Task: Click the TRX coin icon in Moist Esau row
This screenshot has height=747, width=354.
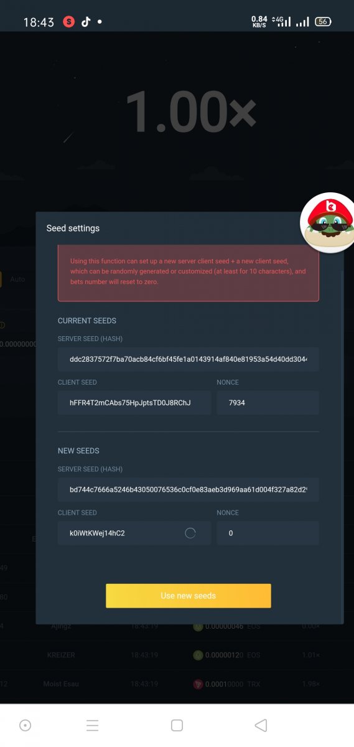Action: 198,684
